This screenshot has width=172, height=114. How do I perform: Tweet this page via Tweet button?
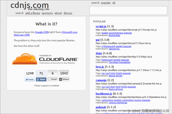(30, 79)
